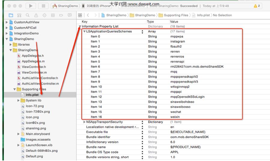The image size is (270, 161).
Task: Click the LSApplicationQueriesSchemes key stepper arrows
Action: 142,31
